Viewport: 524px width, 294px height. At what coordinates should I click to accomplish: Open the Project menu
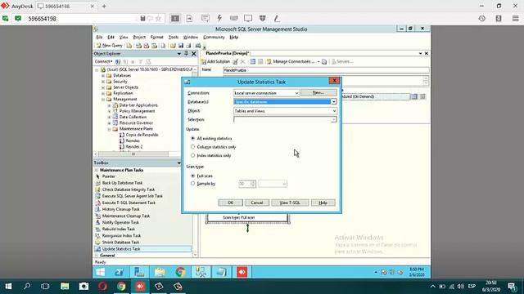139,38
